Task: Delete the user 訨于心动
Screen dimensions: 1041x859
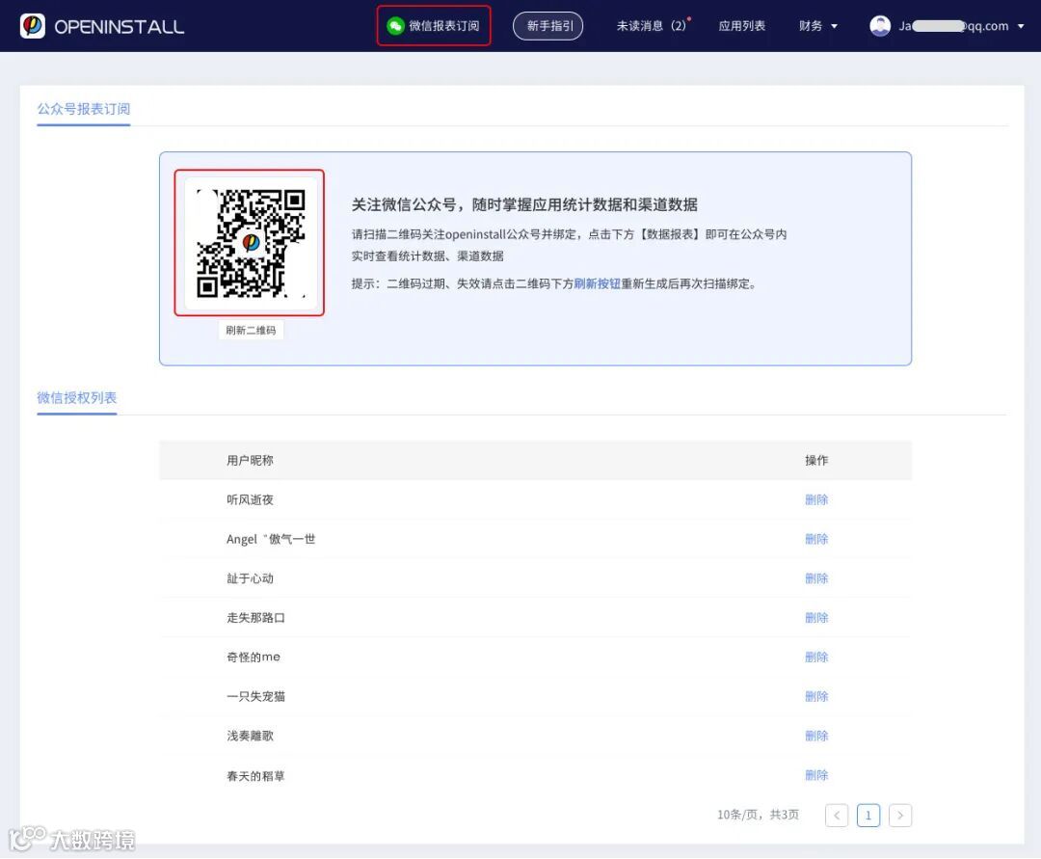Action: 816,578
